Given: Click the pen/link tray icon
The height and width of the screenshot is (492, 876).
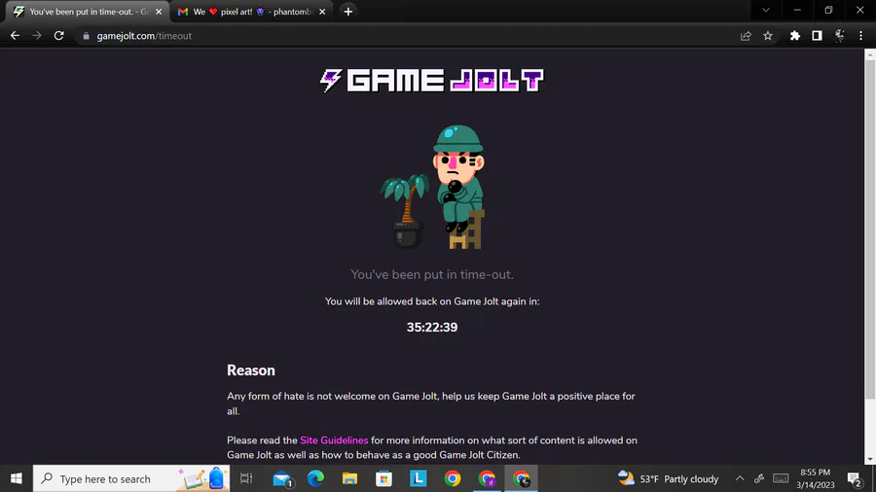Looking at the screenshot, I should click(x=758, y=478).
